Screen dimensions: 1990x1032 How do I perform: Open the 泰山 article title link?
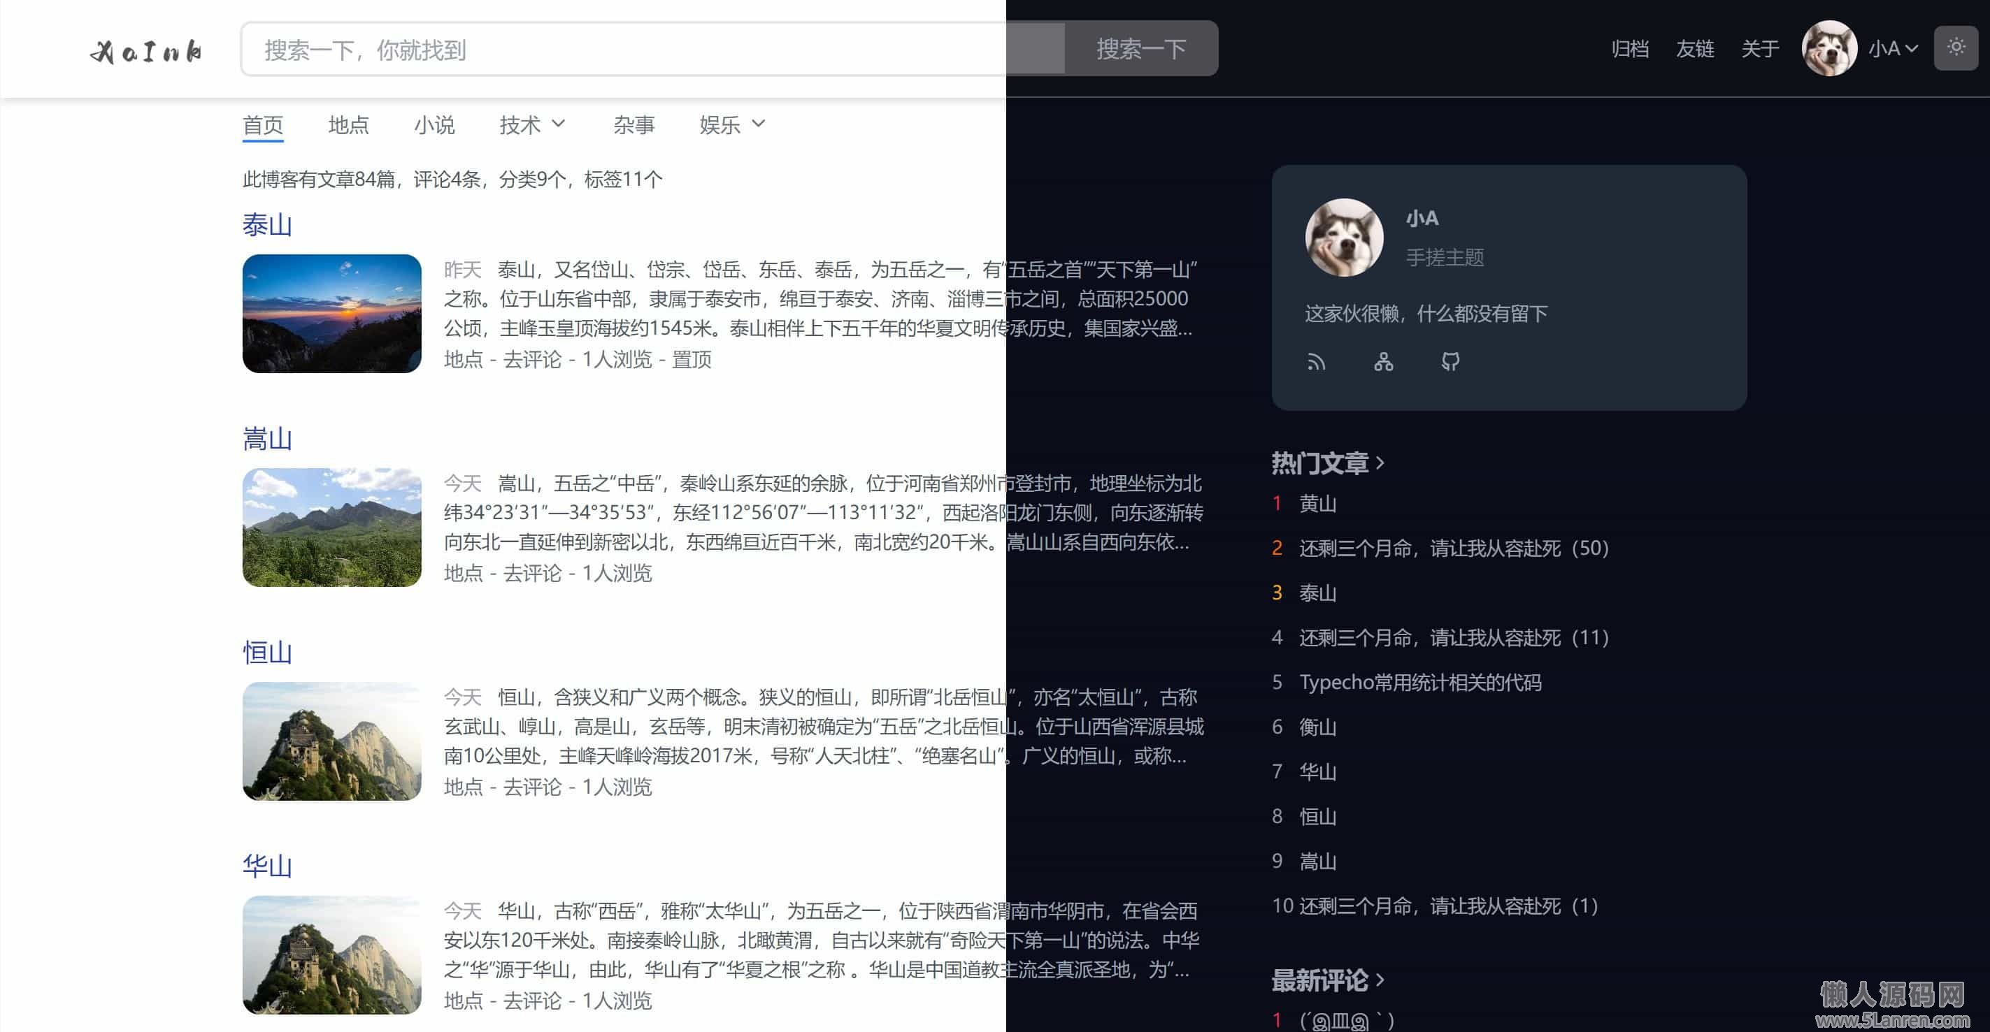(267, 226)
